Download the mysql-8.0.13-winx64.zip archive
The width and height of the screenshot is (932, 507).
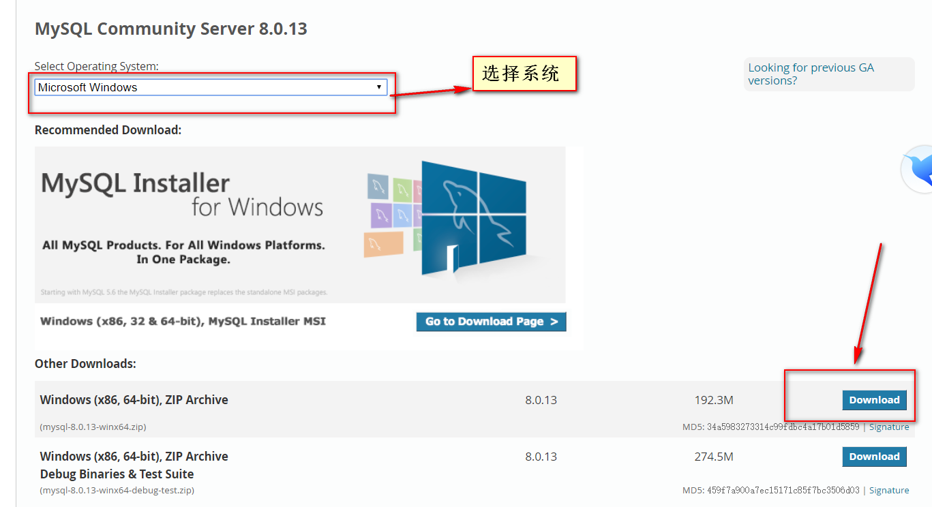pyautogui.click(x=875, y=400)
